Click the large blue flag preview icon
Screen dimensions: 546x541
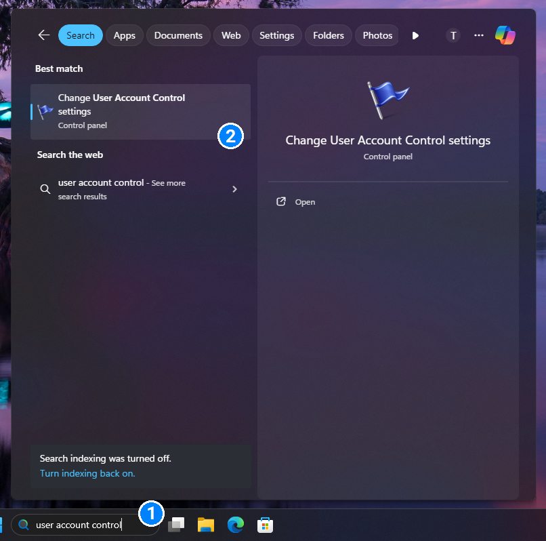click(387, 100)
